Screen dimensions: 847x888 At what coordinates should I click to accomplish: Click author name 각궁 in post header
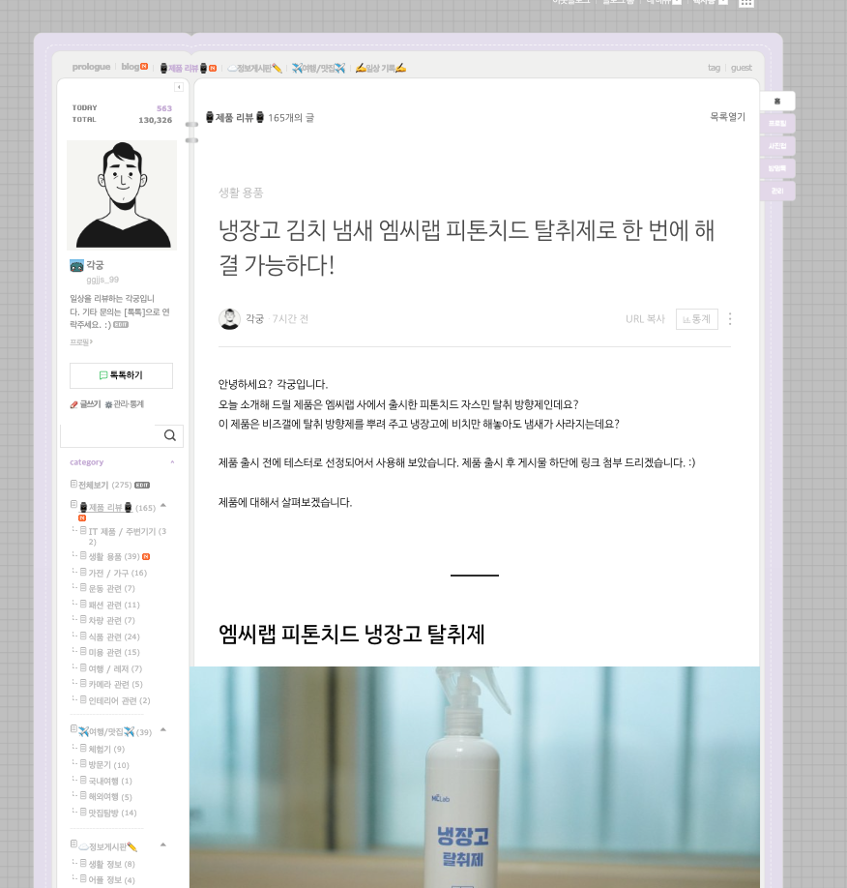(255, 319)
